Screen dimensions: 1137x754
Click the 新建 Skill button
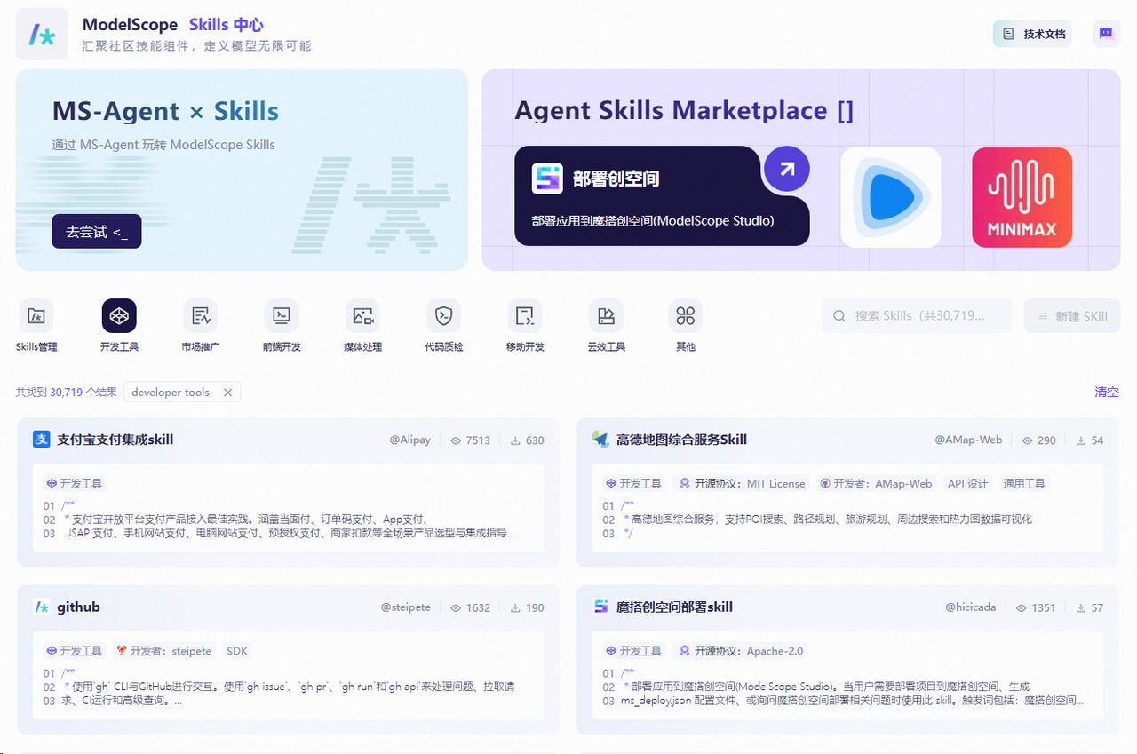[1072, 315]
